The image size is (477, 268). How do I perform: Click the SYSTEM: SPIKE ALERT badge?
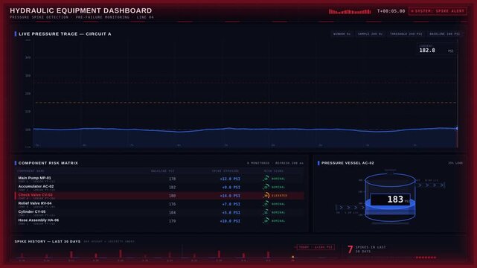point(438,11)
